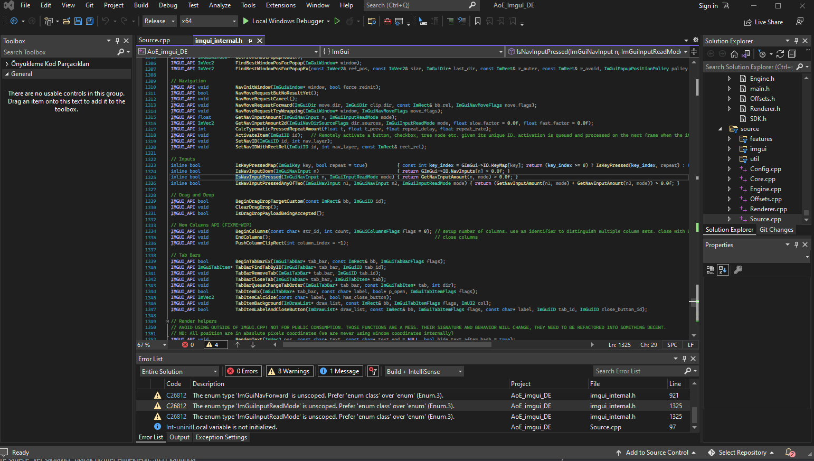814x461 pixels.
Task: Click the Uncomment Selection toolbar icon
Action: coord(462,21)
